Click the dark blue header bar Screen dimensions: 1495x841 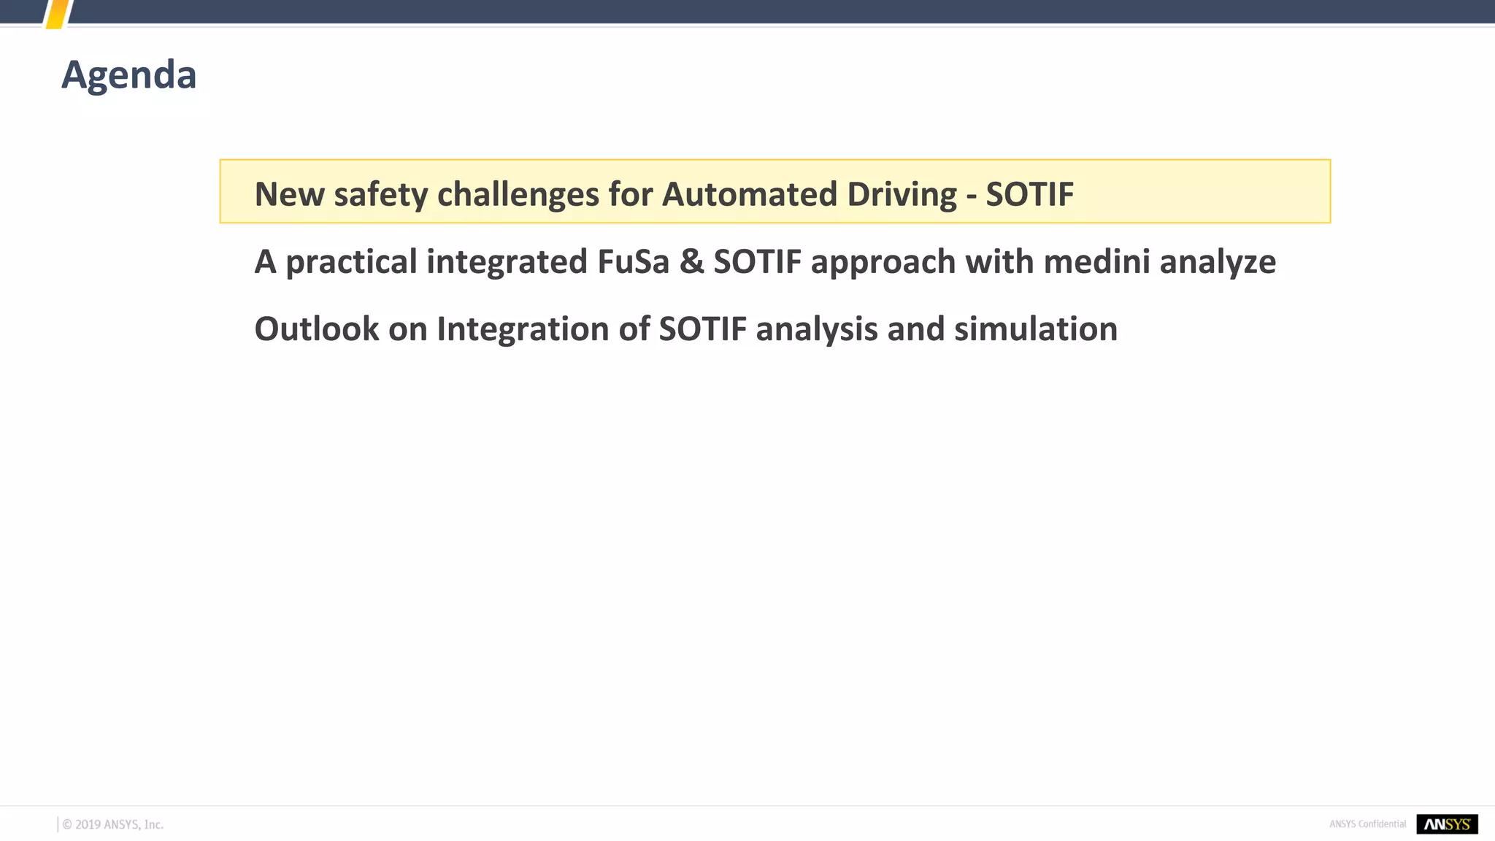[x=730, y=11]
